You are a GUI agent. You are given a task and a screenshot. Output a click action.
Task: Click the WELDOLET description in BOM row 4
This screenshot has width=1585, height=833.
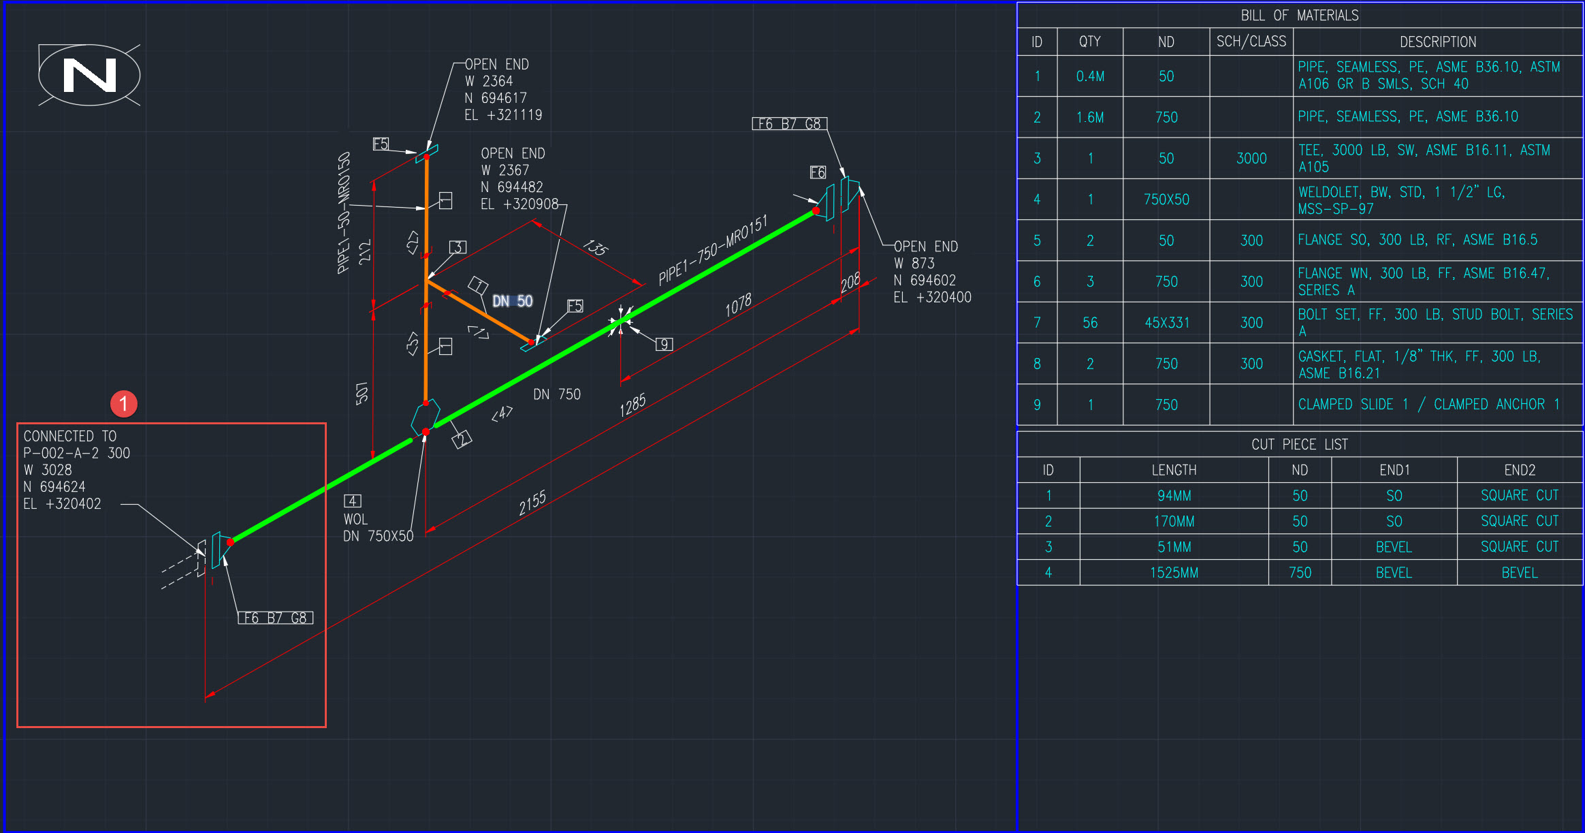(x=1401, y=200)
